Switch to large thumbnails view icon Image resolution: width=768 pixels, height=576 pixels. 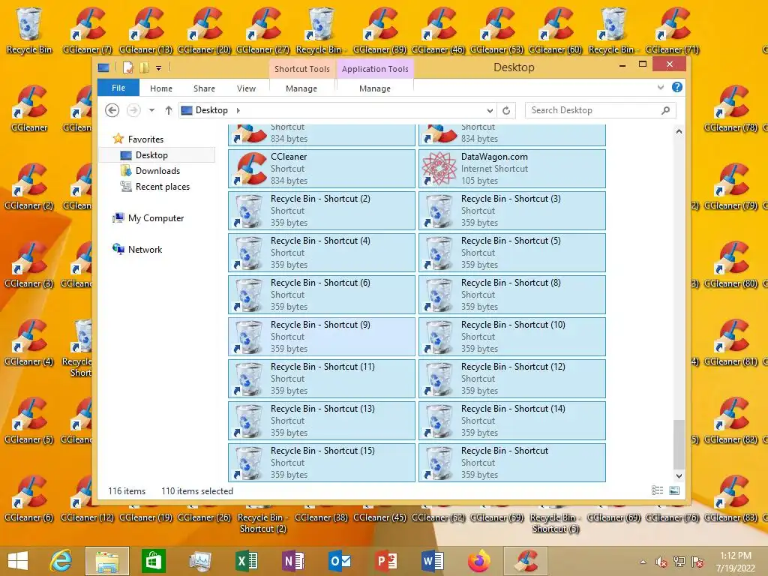674,490
